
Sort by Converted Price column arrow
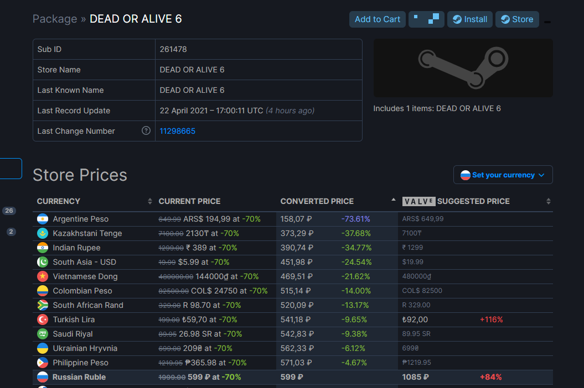coord(394,200)
